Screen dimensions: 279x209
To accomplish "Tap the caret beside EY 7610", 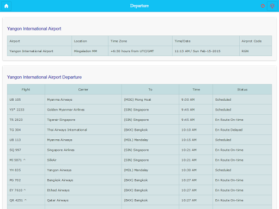I will [x=25, y=190].
